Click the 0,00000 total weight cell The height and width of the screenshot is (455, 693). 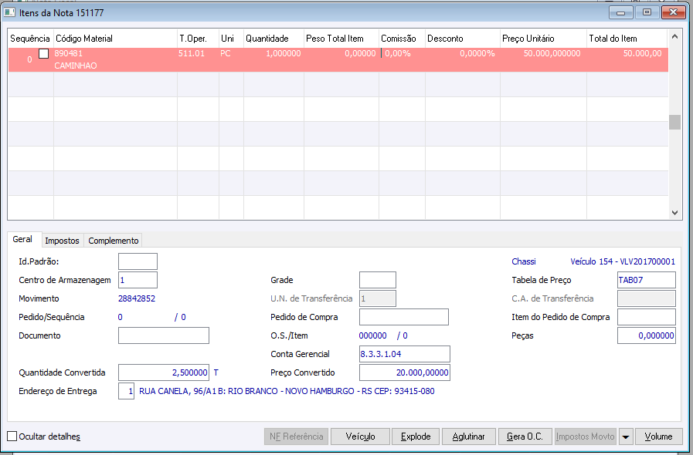(360, 53)
